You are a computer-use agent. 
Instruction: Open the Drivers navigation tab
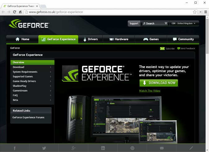[90, 39]
